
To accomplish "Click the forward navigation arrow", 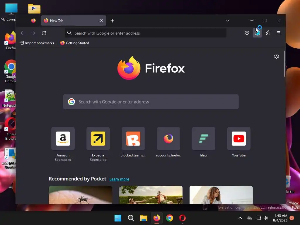I will click(33, 33).
